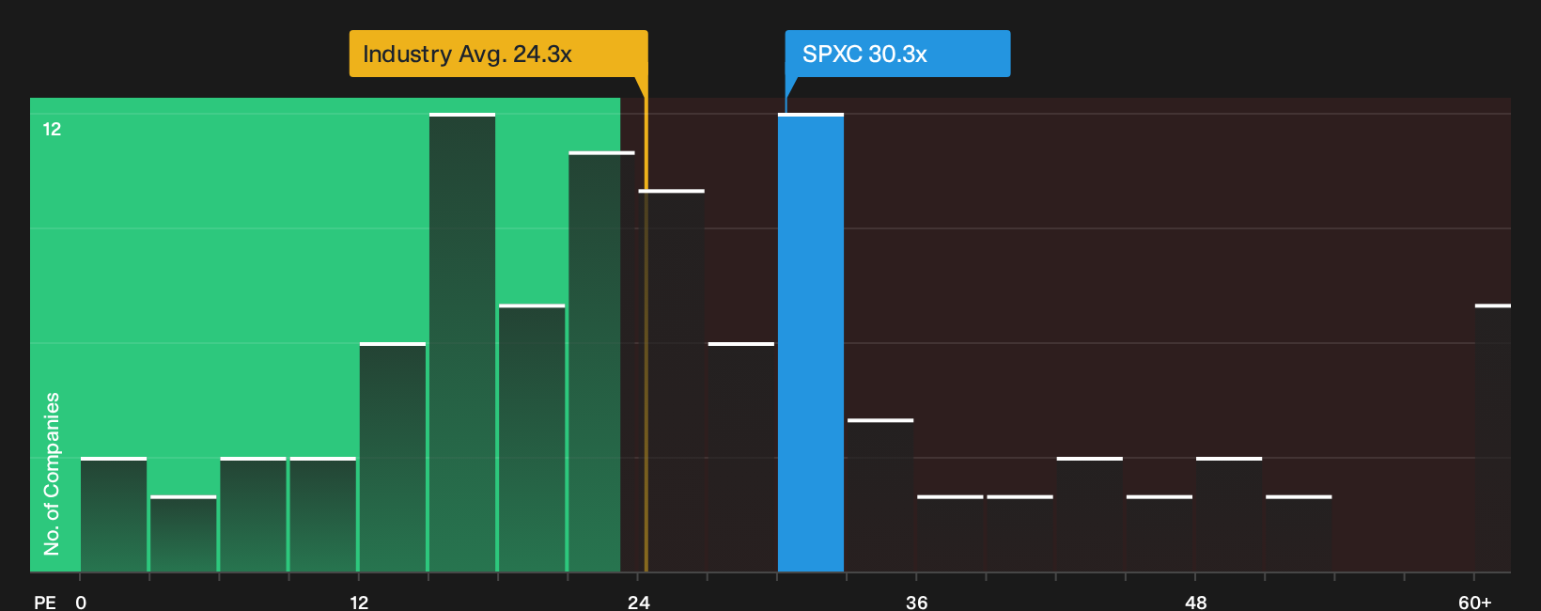Click the 'No. of Companies' axis title
The width and height of the screenshot is (1541, 611).
(52, 473)
